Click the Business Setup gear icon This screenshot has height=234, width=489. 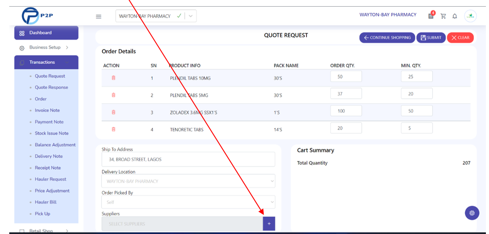[x=22, y=48]
